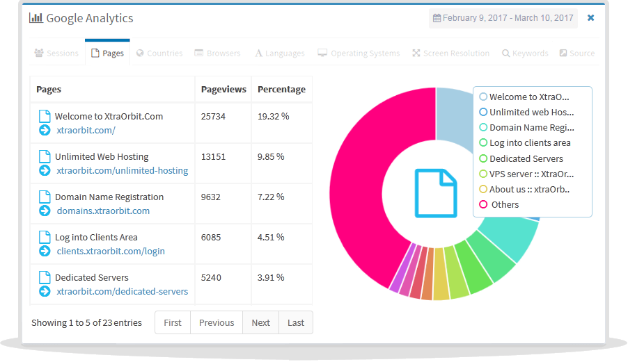This screenshot has height=362, width=628.
Task: Select pageviews value 9632
Action: coord(211,197)
